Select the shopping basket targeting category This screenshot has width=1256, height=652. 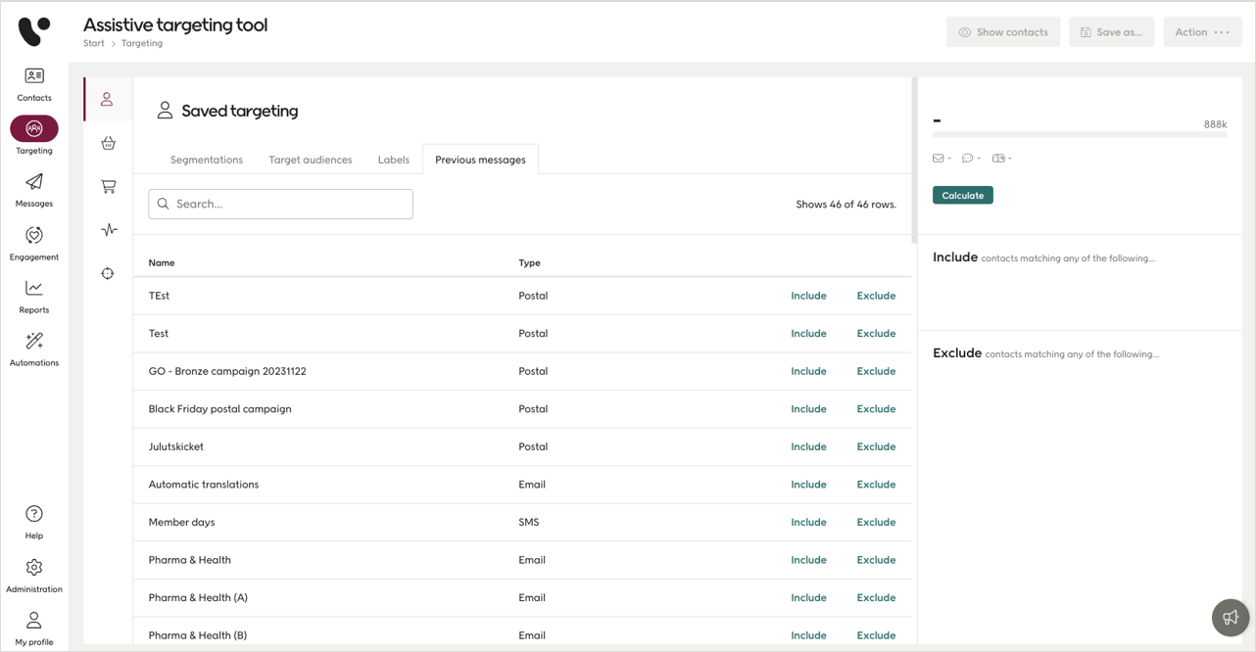coord(108,143)
